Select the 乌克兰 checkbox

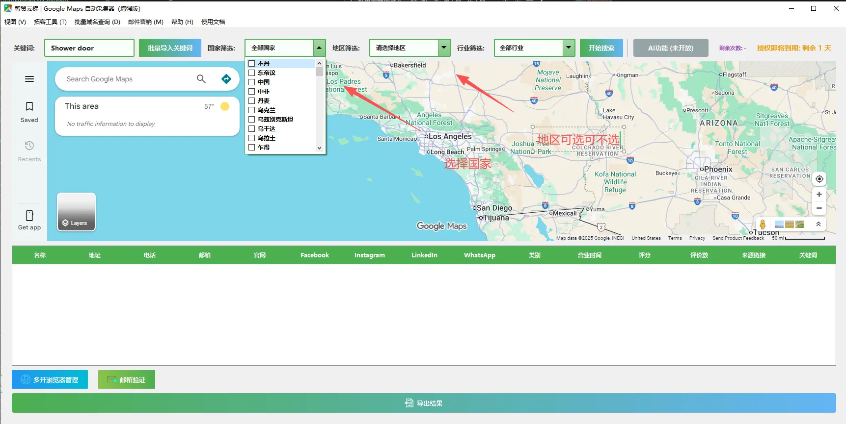[x=252, y=110]
